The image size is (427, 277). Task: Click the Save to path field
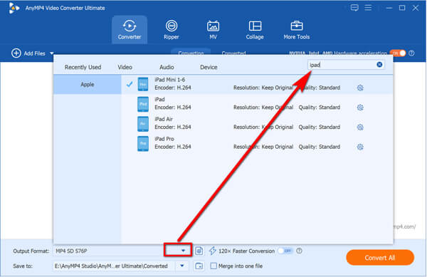pos(115,266)
